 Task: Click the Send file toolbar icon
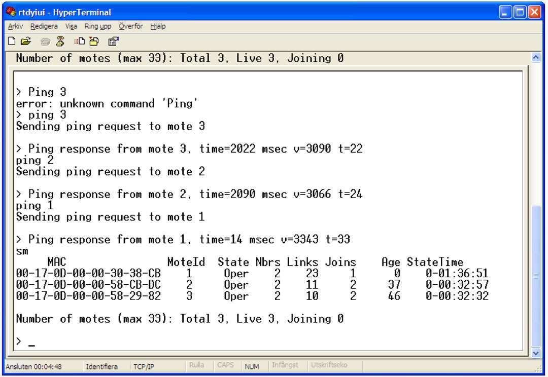coord(79,41)
